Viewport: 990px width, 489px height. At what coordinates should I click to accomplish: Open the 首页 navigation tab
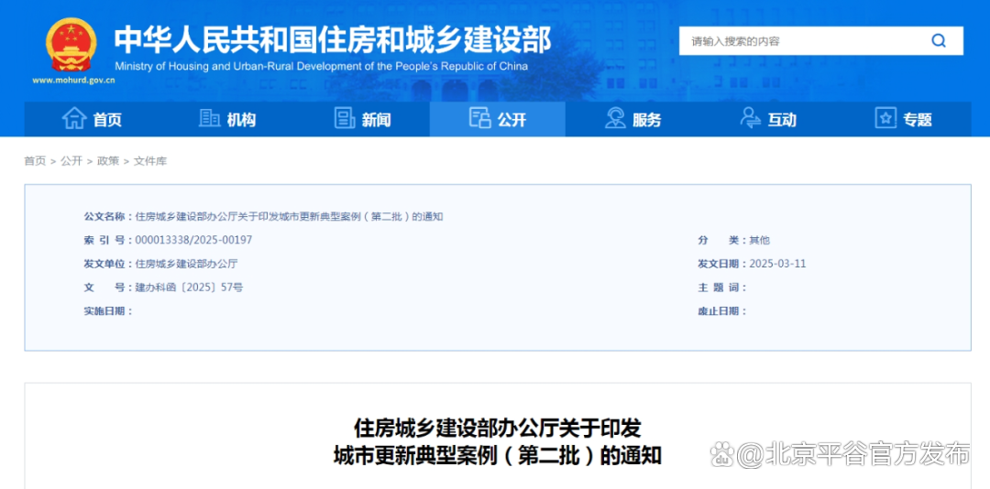coord(92,119)
